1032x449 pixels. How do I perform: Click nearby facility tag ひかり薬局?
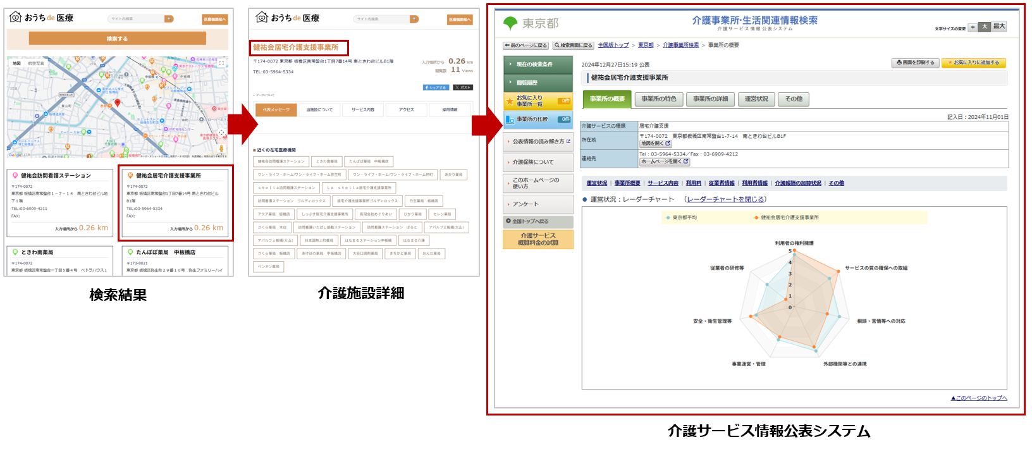pyautogui.click(x=413, y=214)
